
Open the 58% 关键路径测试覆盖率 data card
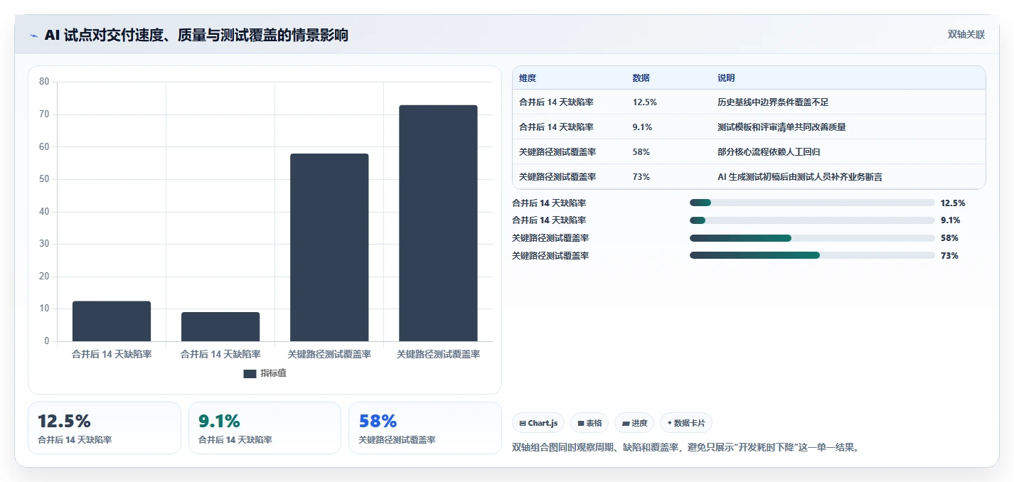[x=425, y=428]
